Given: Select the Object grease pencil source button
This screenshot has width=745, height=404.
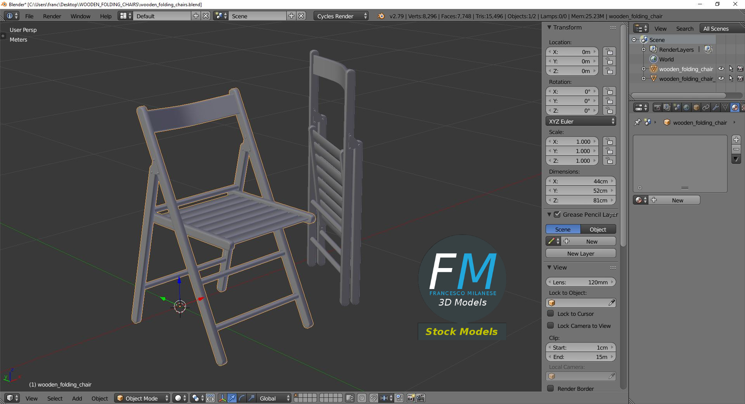Looking at the screenshot, I should pyautogui.click(x=598, y=229).
